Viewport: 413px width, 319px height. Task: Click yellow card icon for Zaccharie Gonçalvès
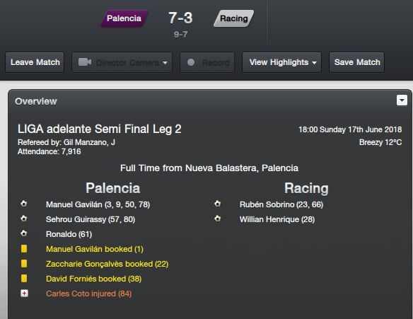pyautogui.click(x=24, y=263)
